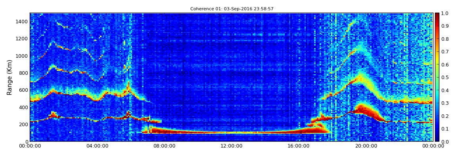
Task: Click the 1000 tick label on the range axis
Action: click(x=22, y=56)
